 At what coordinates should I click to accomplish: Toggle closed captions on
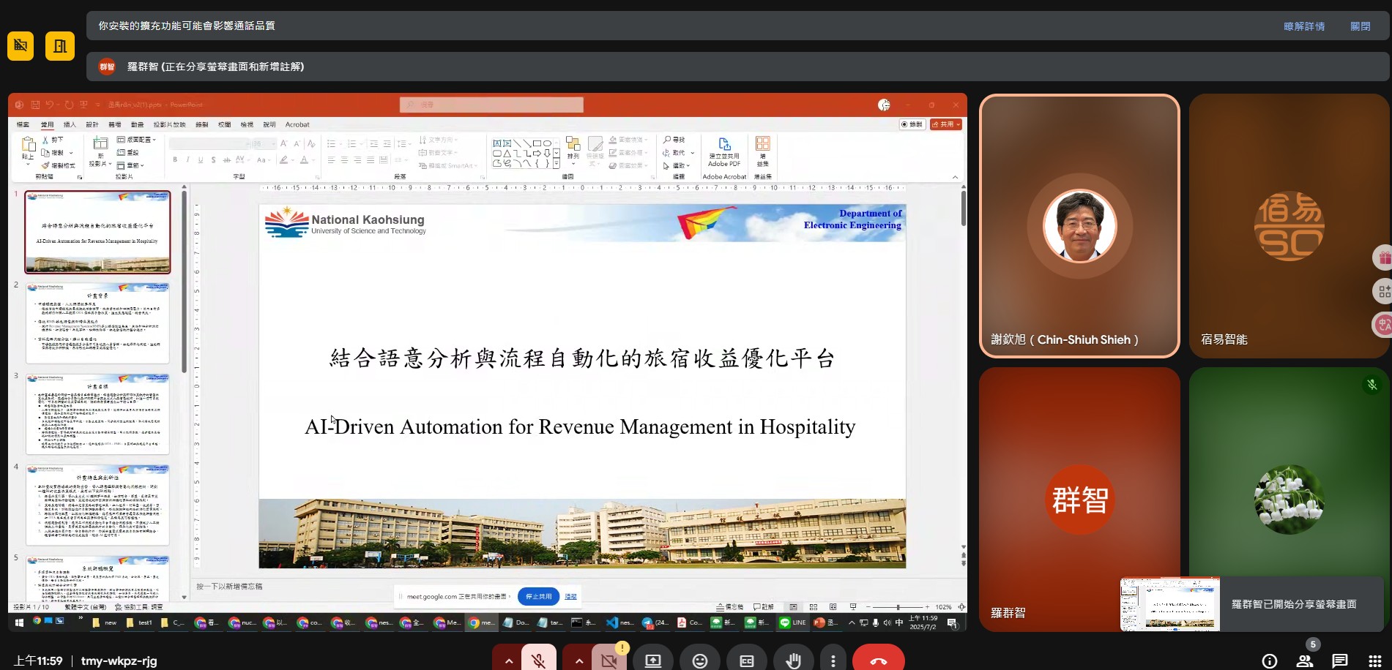746,660
